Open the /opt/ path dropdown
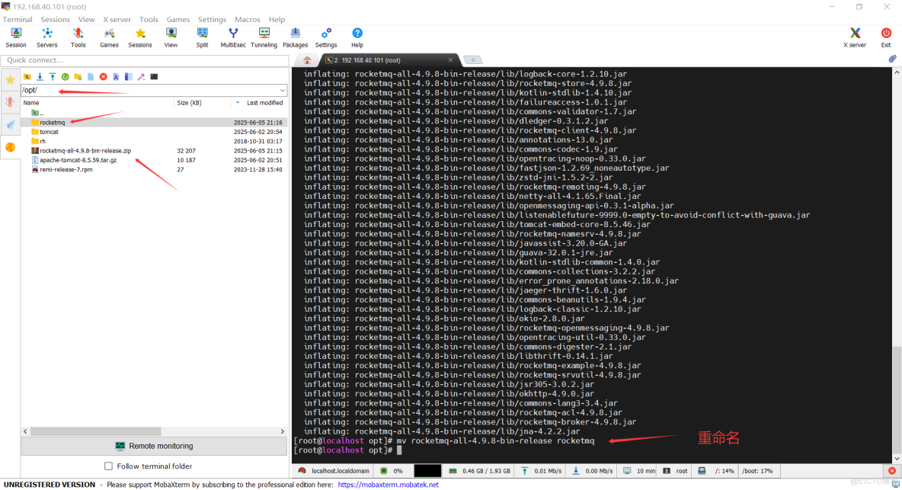This screenshot has width=902, height=490. (x=281, y=89)
